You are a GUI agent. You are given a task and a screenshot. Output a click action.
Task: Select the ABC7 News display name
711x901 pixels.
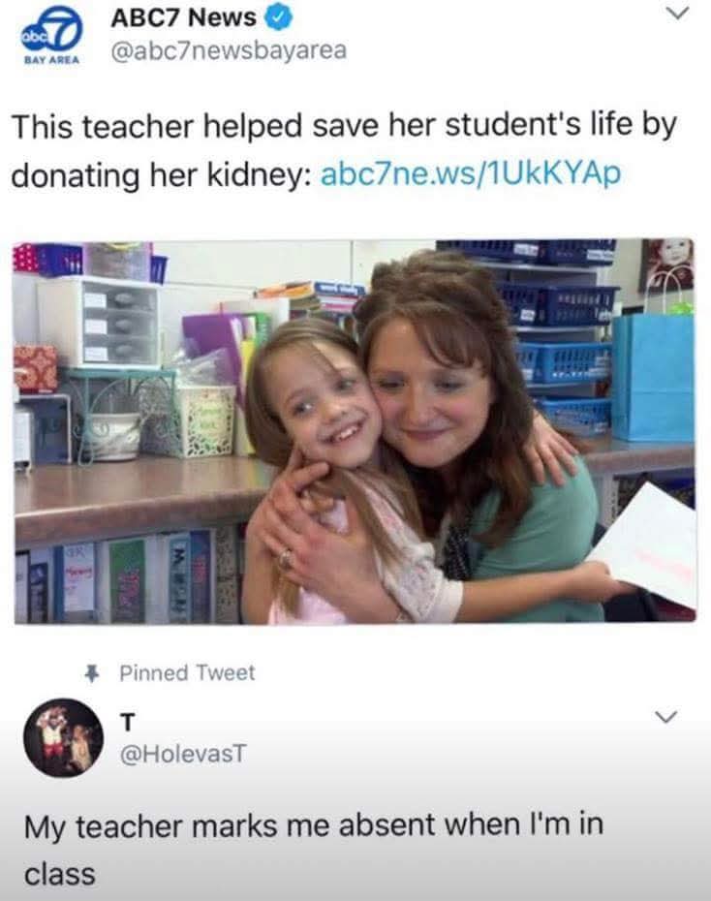click(x=183, y=17)
